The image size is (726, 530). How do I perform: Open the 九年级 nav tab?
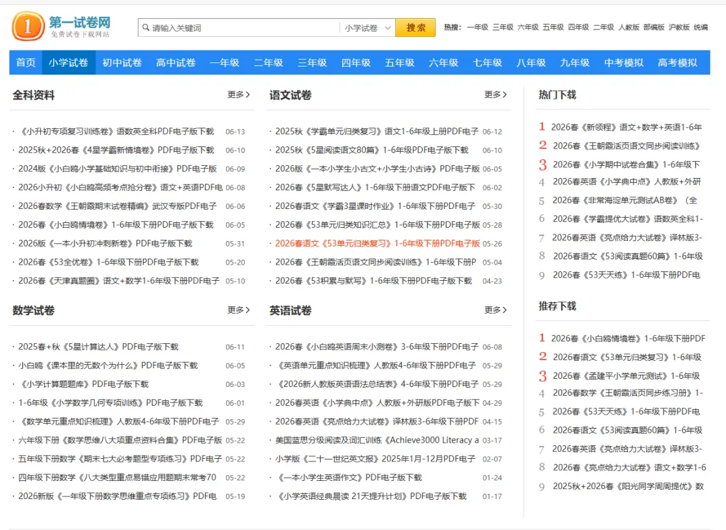point(575,62)
